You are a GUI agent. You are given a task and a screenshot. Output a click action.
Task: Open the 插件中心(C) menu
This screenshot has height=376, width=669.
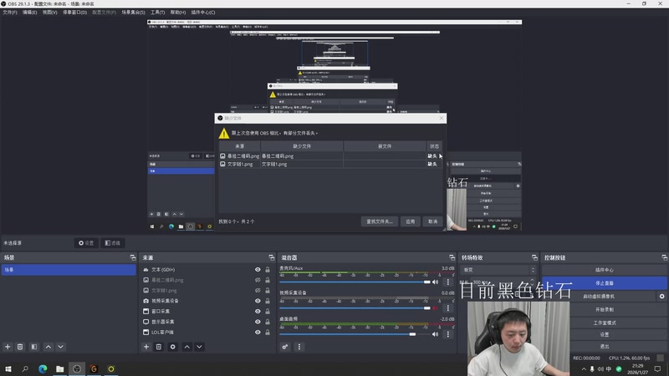click(203, 13)
